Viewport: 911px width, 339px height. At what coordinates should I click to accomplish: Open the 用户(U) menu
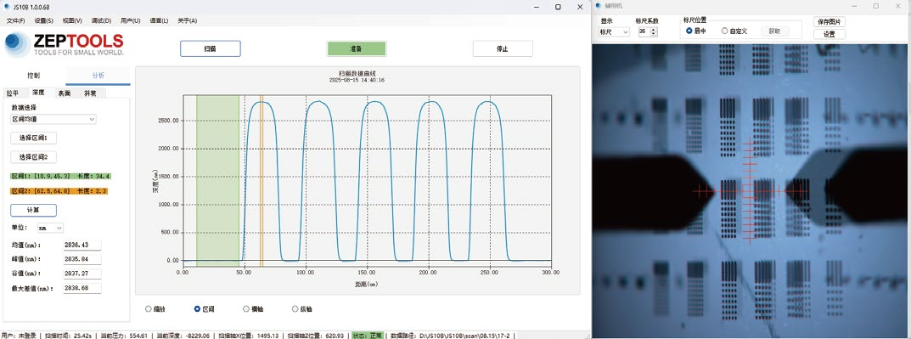click(x=130, y=20)
